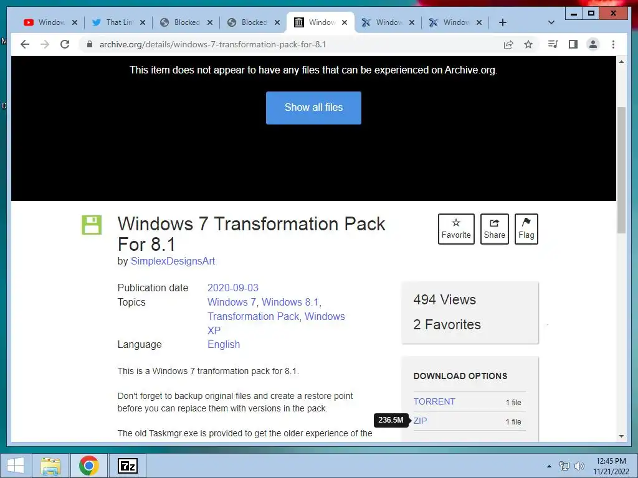
Task: Switch to the last Windows tab
Action: [x=455, y=22]
